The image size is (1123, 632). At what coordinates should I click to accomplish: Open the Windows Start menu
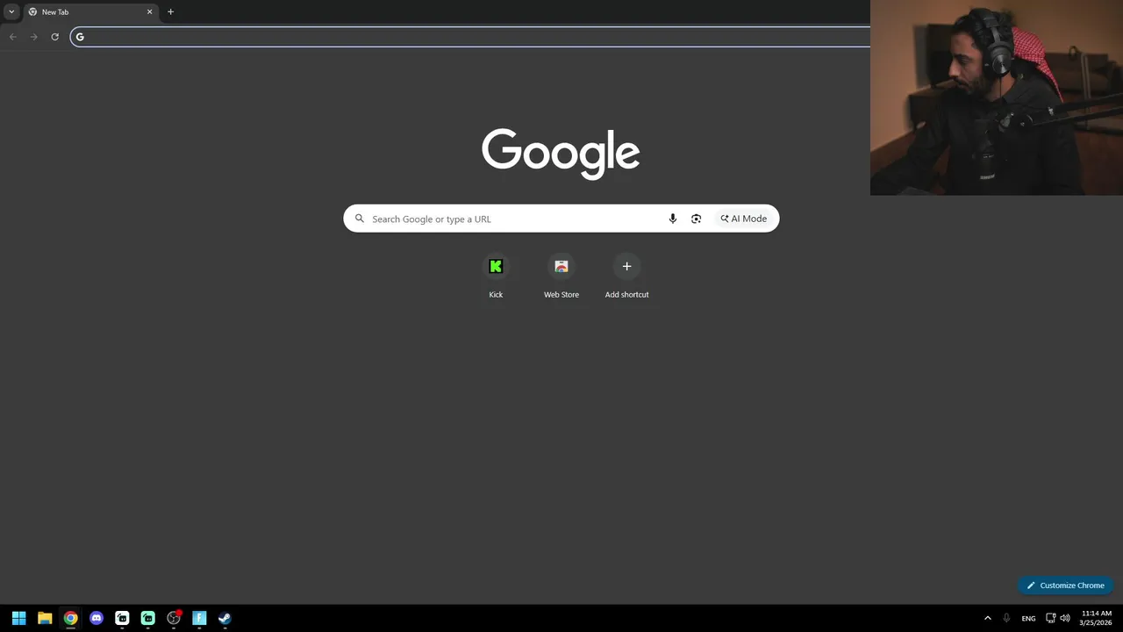tap(18, 618)
